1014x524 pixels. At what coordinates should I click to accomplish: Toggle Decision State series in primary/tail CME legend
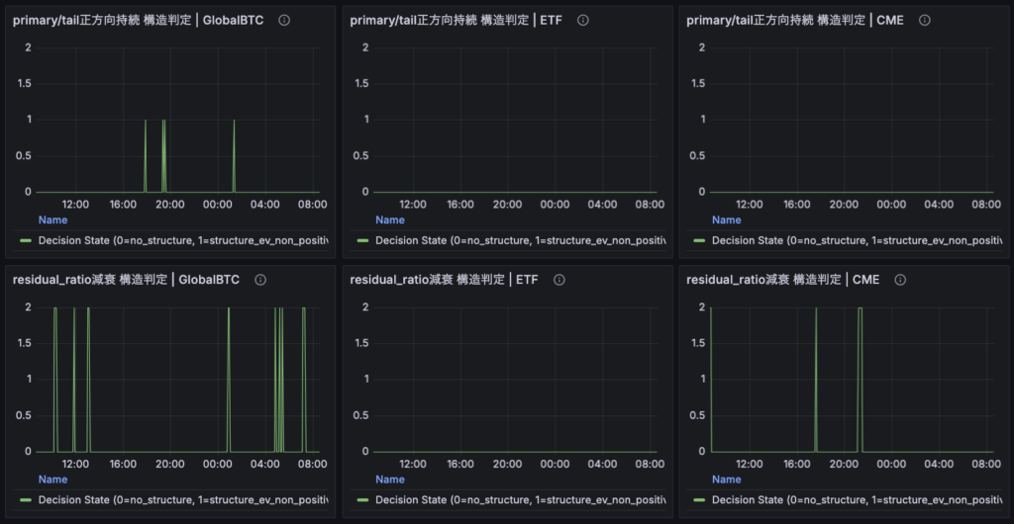point(857,240)
